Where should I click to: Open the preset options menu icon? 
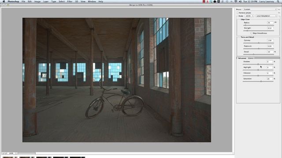coord(279,10)
